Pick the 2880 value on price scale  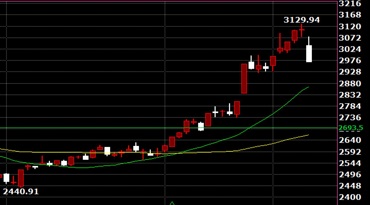(x=350, y=83)
